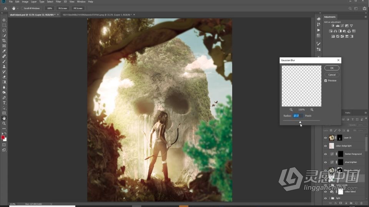
Task: Add a Curves adjustment
Action: (x=342, y=26)
